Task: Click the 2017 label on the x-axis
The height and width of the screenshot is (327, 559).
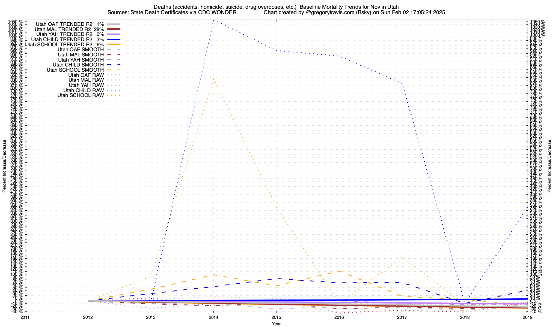Action: tap(402, 317)
